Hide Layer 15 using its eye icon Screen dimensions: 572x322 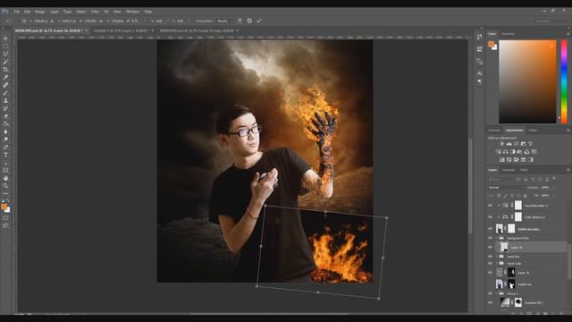click(x=491, y=272)
